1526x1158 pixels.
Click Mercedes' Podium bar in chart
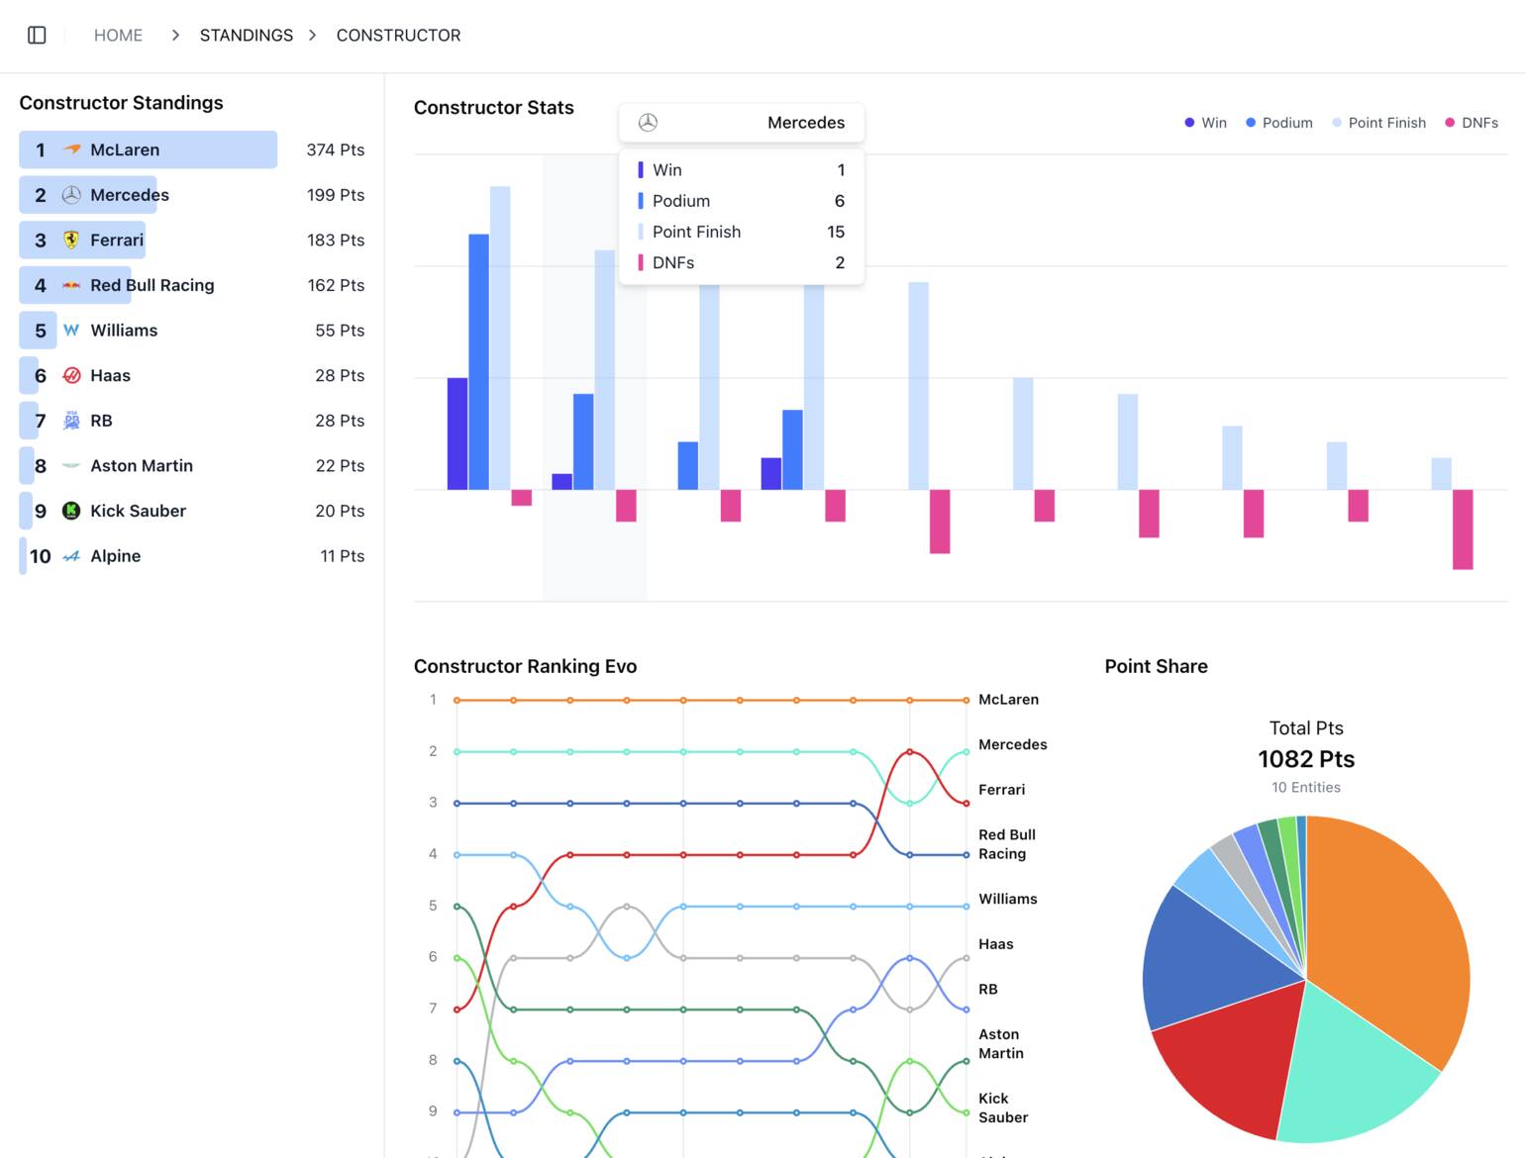coord(583,441)
